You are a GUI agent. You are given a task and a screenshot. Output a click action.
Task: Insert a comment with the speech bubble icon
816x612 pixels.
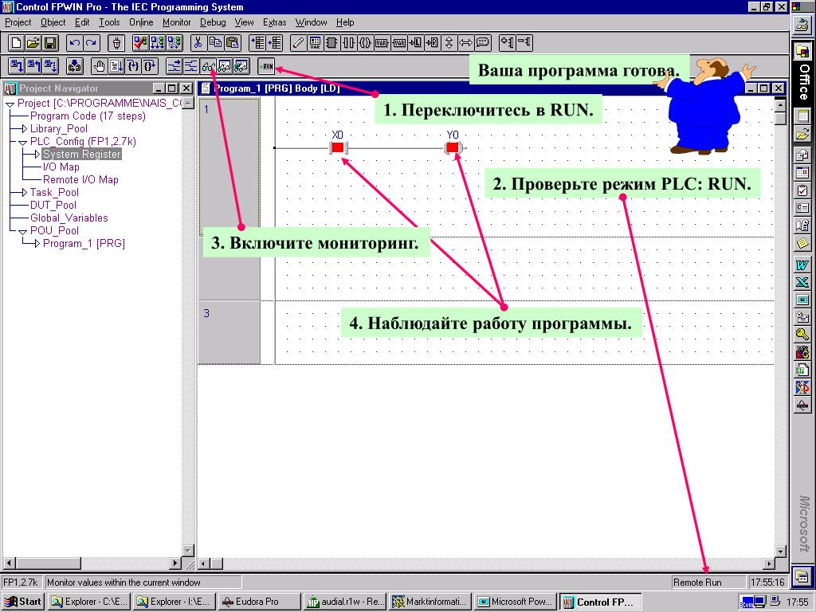point(482,43)
